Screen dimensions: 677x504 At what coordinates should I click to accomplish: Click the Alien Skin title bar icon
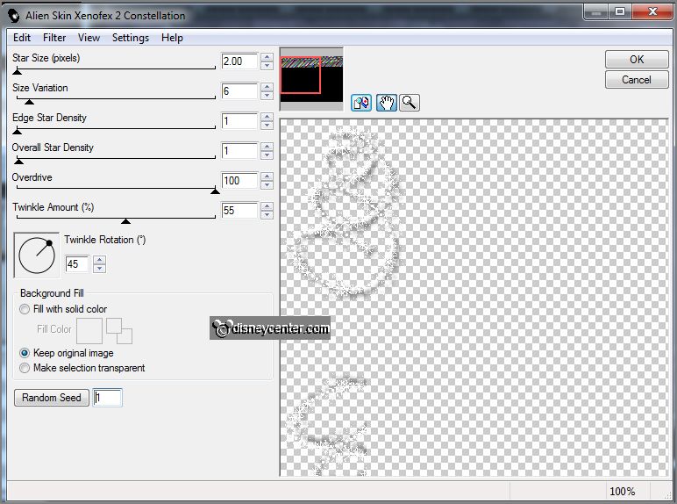coord(14,16)
